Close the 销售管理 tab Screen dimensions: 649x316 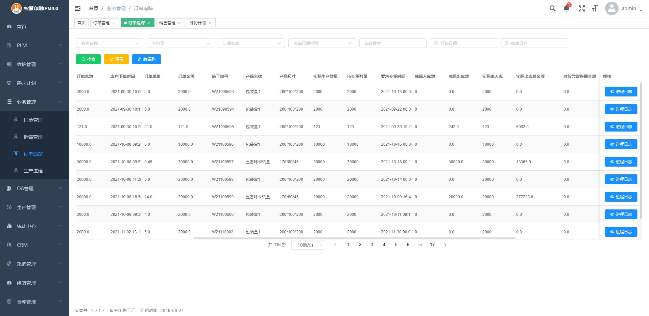click(x=179, y=23)
